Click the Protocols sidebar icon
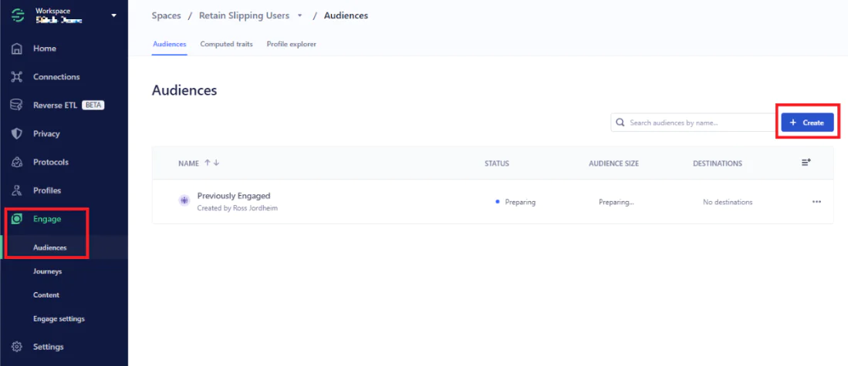 click(16, 162)
